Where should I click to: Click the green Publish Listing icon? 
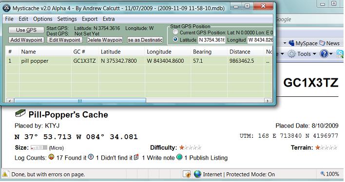pos(179,157)
